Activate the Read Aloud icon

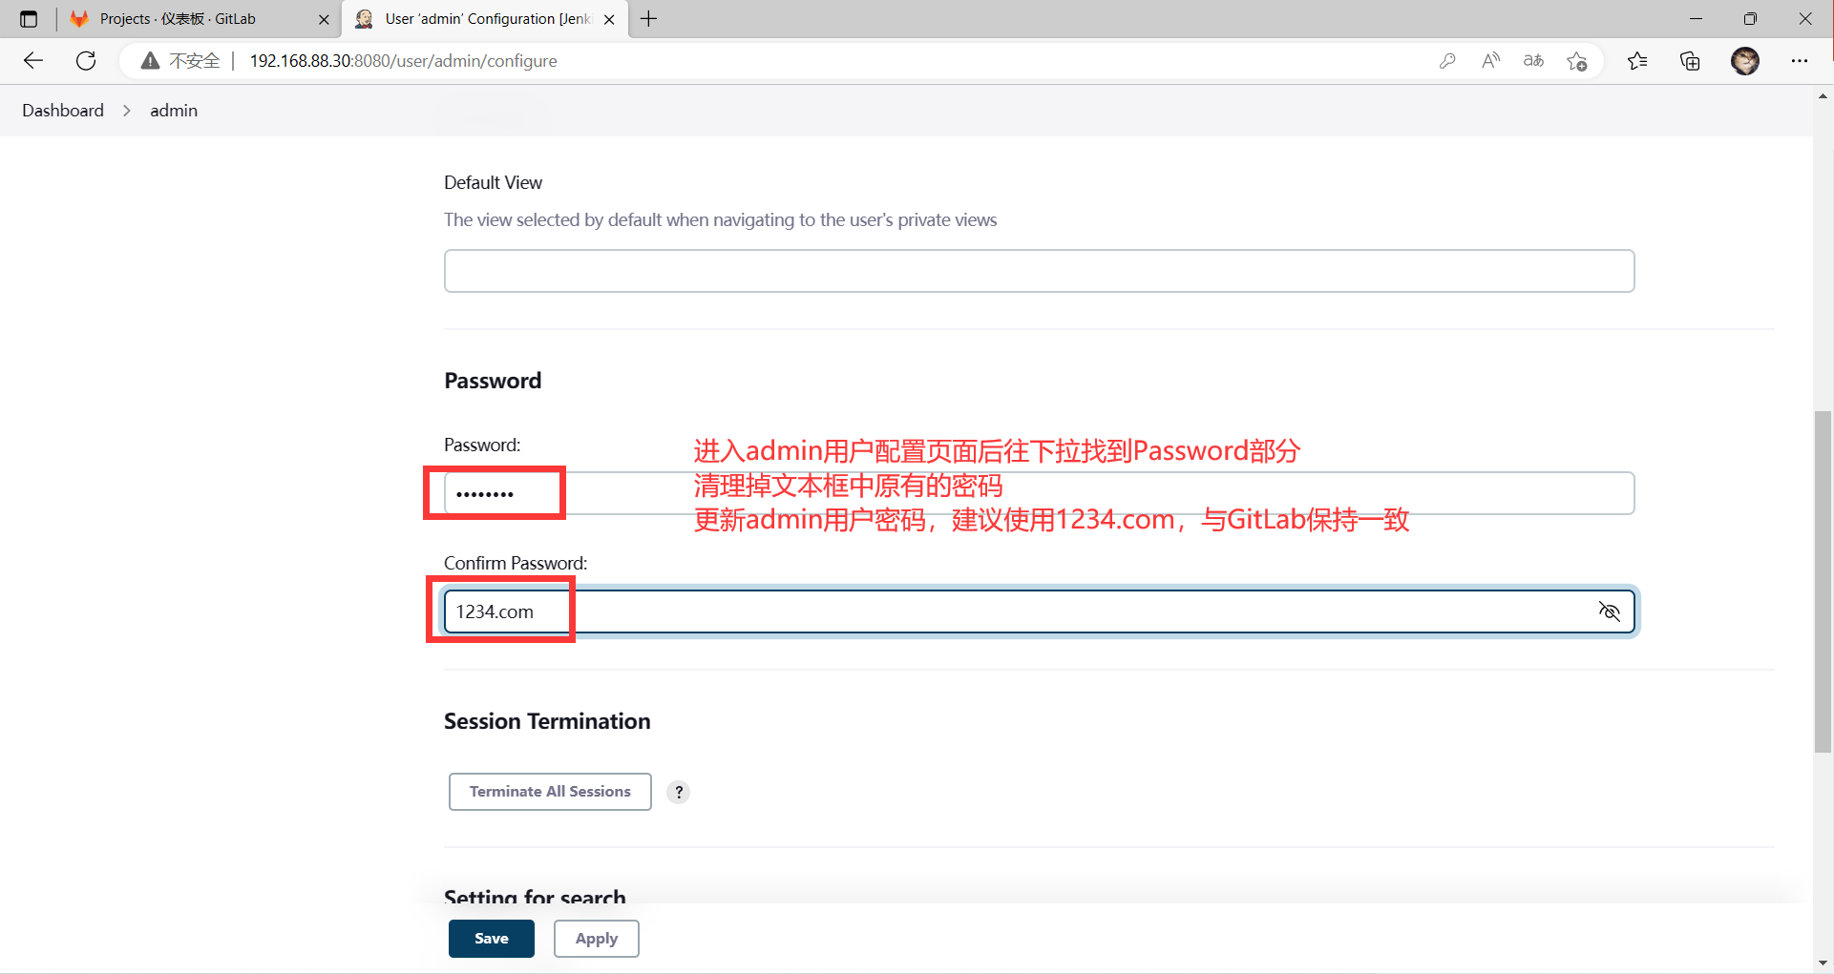pyautogui.click(x=1490, y=61)
